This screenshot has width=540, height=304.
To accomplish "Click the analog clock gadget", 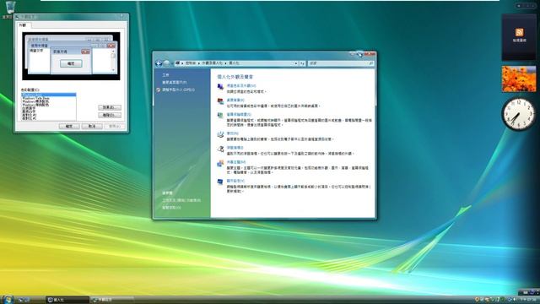I will [519, 114].
